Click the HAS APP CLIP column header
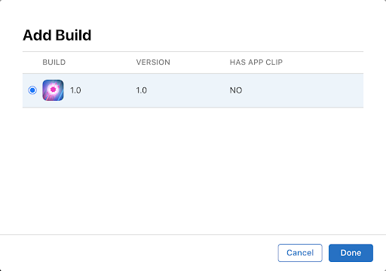This screenshot has width=386, height=271. pyautogui.click(x=256, y=62)
